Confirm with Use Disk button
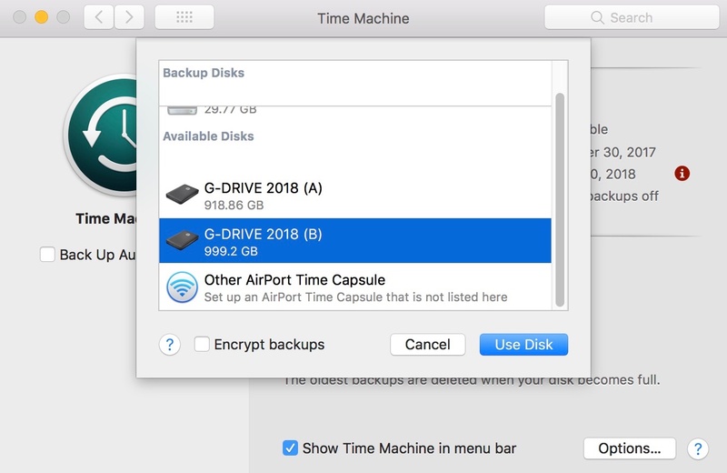Viewport: 727px width, 473px height. tap(523, 345)
